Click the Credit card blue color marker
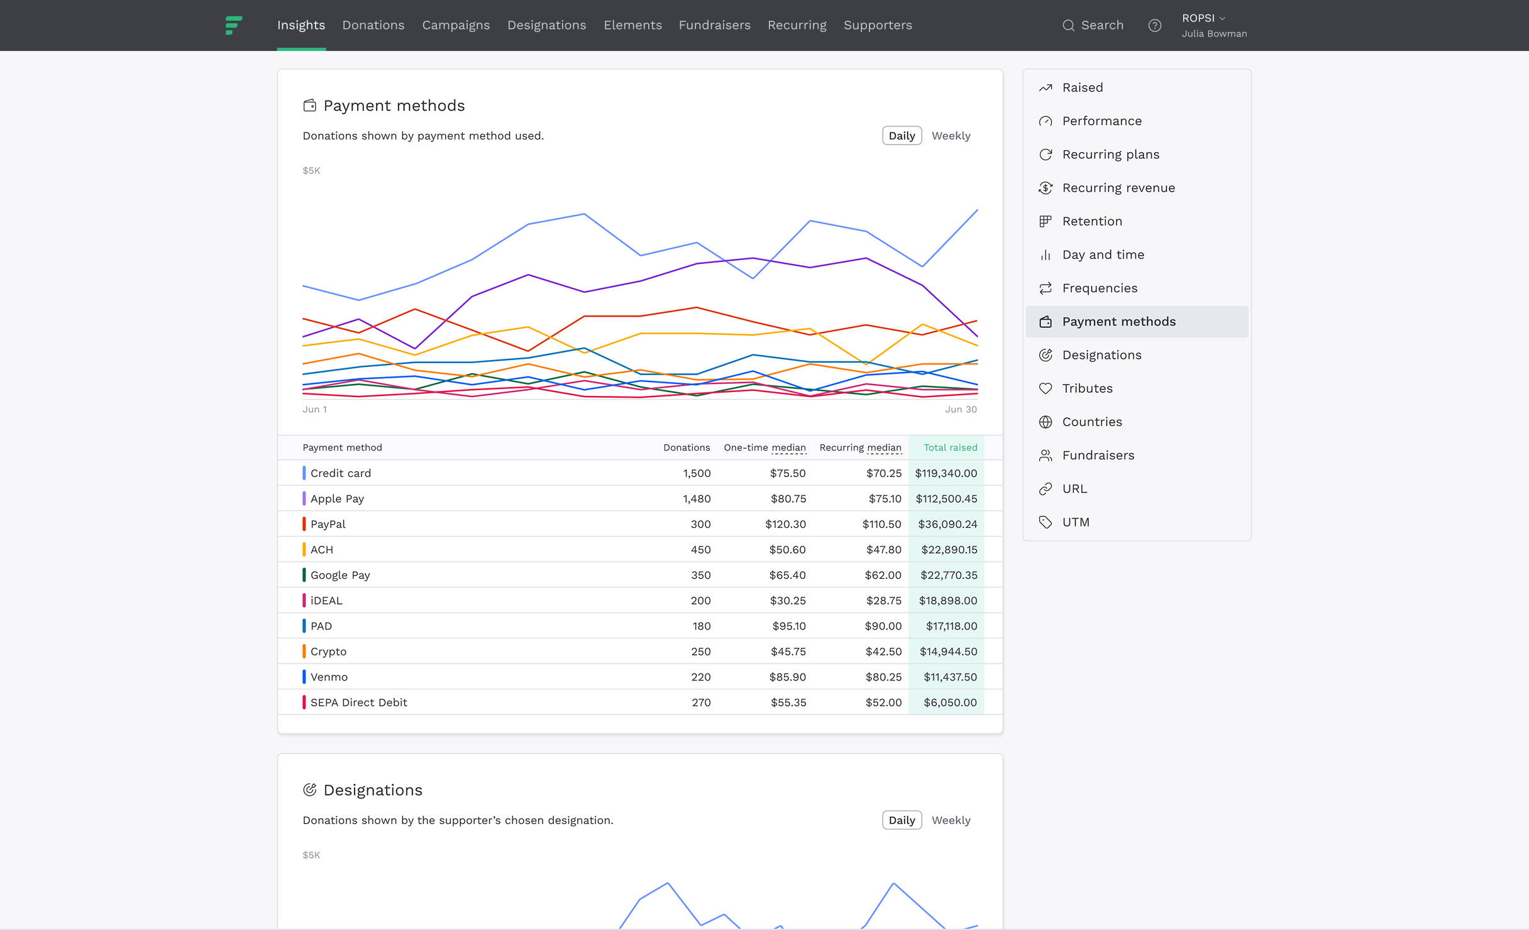Screen dimensions: 1529x930 [x=304, y=473]
